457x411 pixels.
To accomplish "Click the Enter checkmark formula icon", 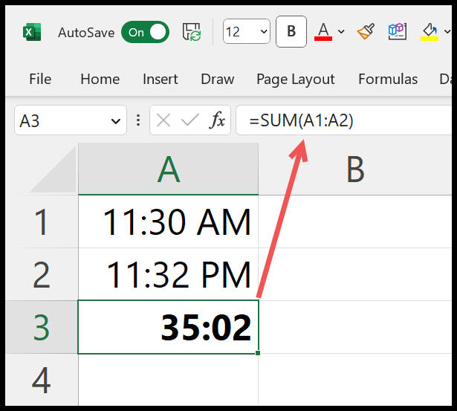I will tap(189, 120).
